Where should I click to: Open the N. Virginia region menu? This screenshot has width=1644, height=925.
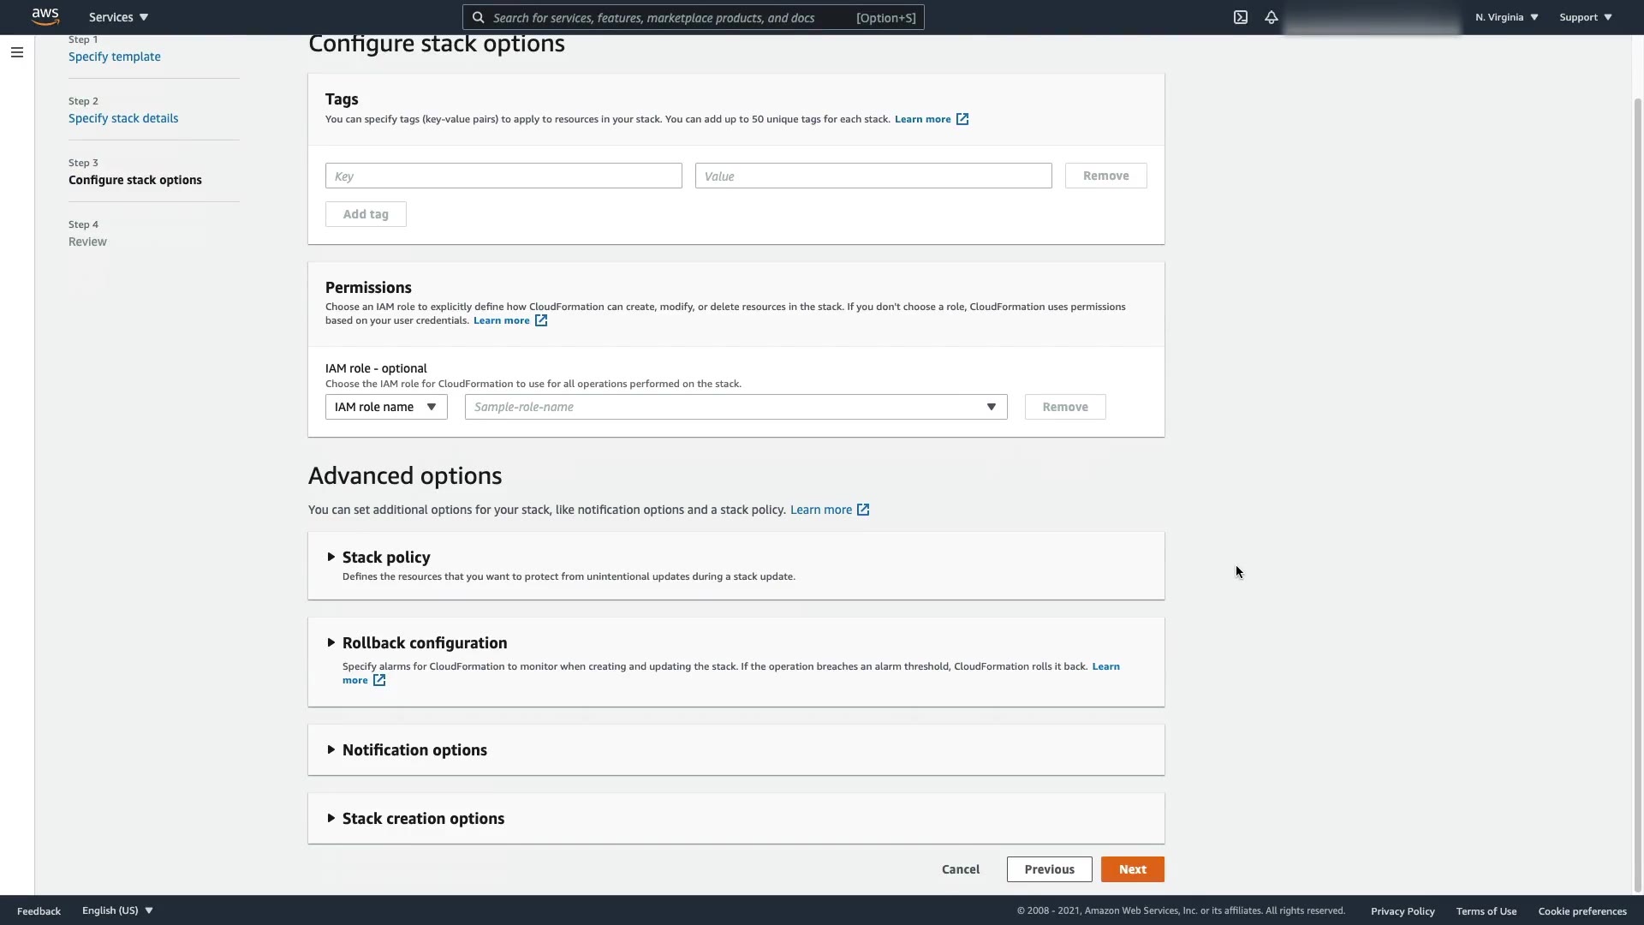[1506, 17]
